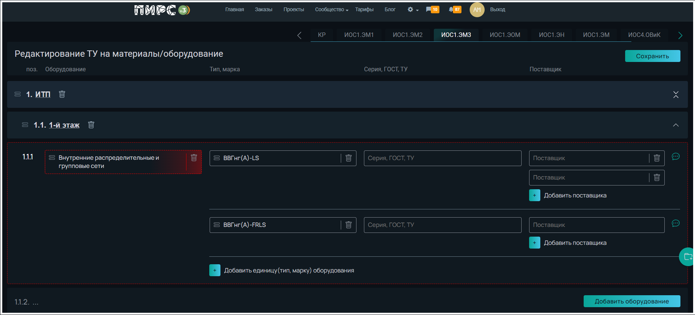Image resolution: width=695 pixels, height=315 pixels.
Task: Collapse the 1-й этаж subsection chevron
Action: (676, 125)
